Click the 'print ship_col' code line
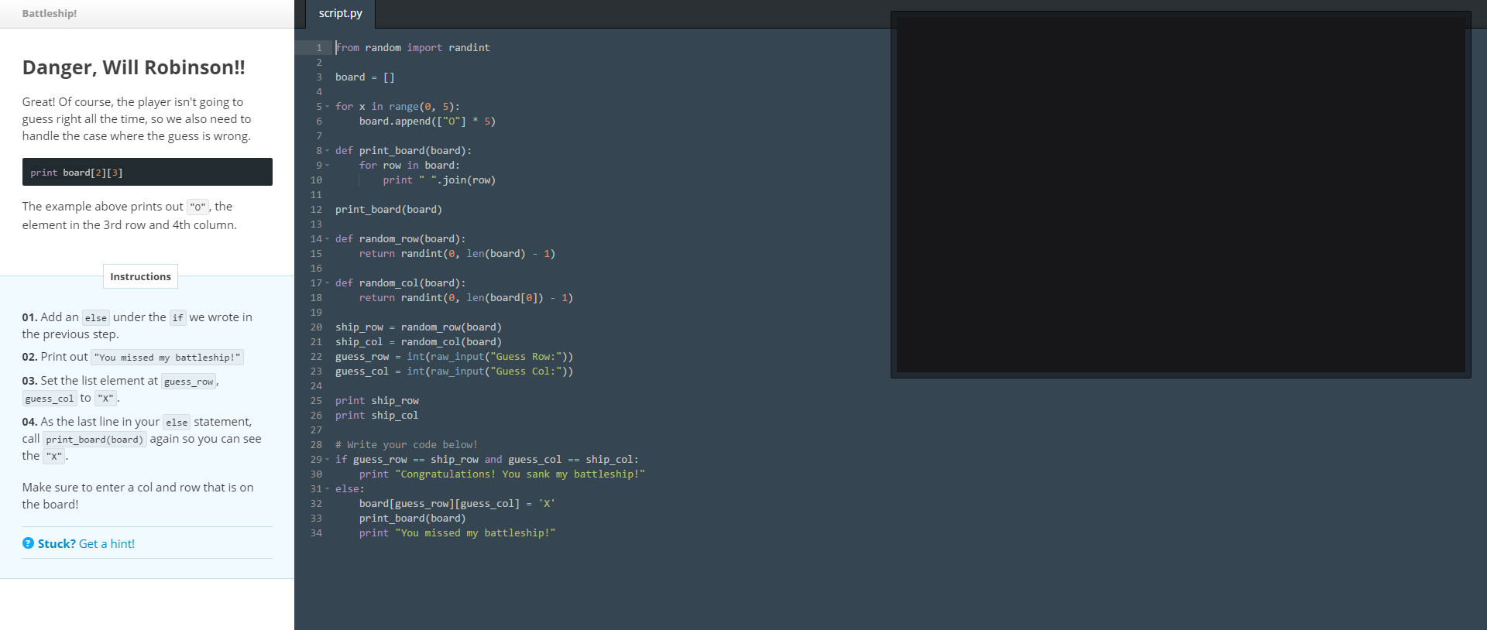This screenshot has height=630, width=1487. (x=377, y=416)
